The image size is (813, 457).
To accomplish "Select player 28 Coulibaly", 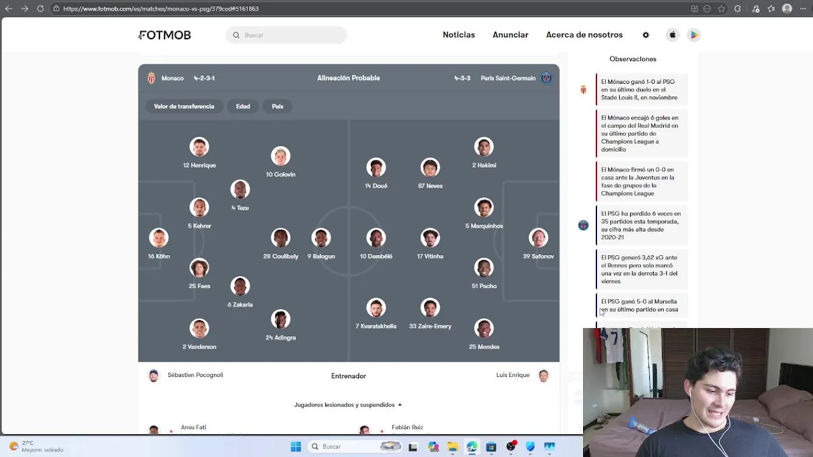I will 281,244.
